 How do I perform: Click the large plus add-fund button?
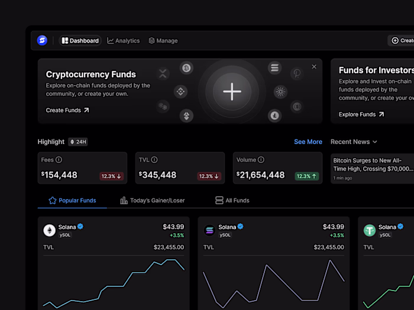[x=232, y=92]
